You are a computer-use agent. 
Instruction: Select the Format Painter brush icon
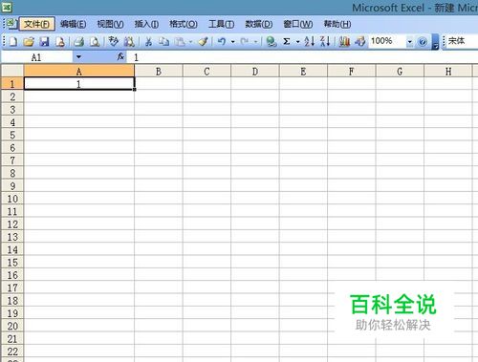click(203, 41)
